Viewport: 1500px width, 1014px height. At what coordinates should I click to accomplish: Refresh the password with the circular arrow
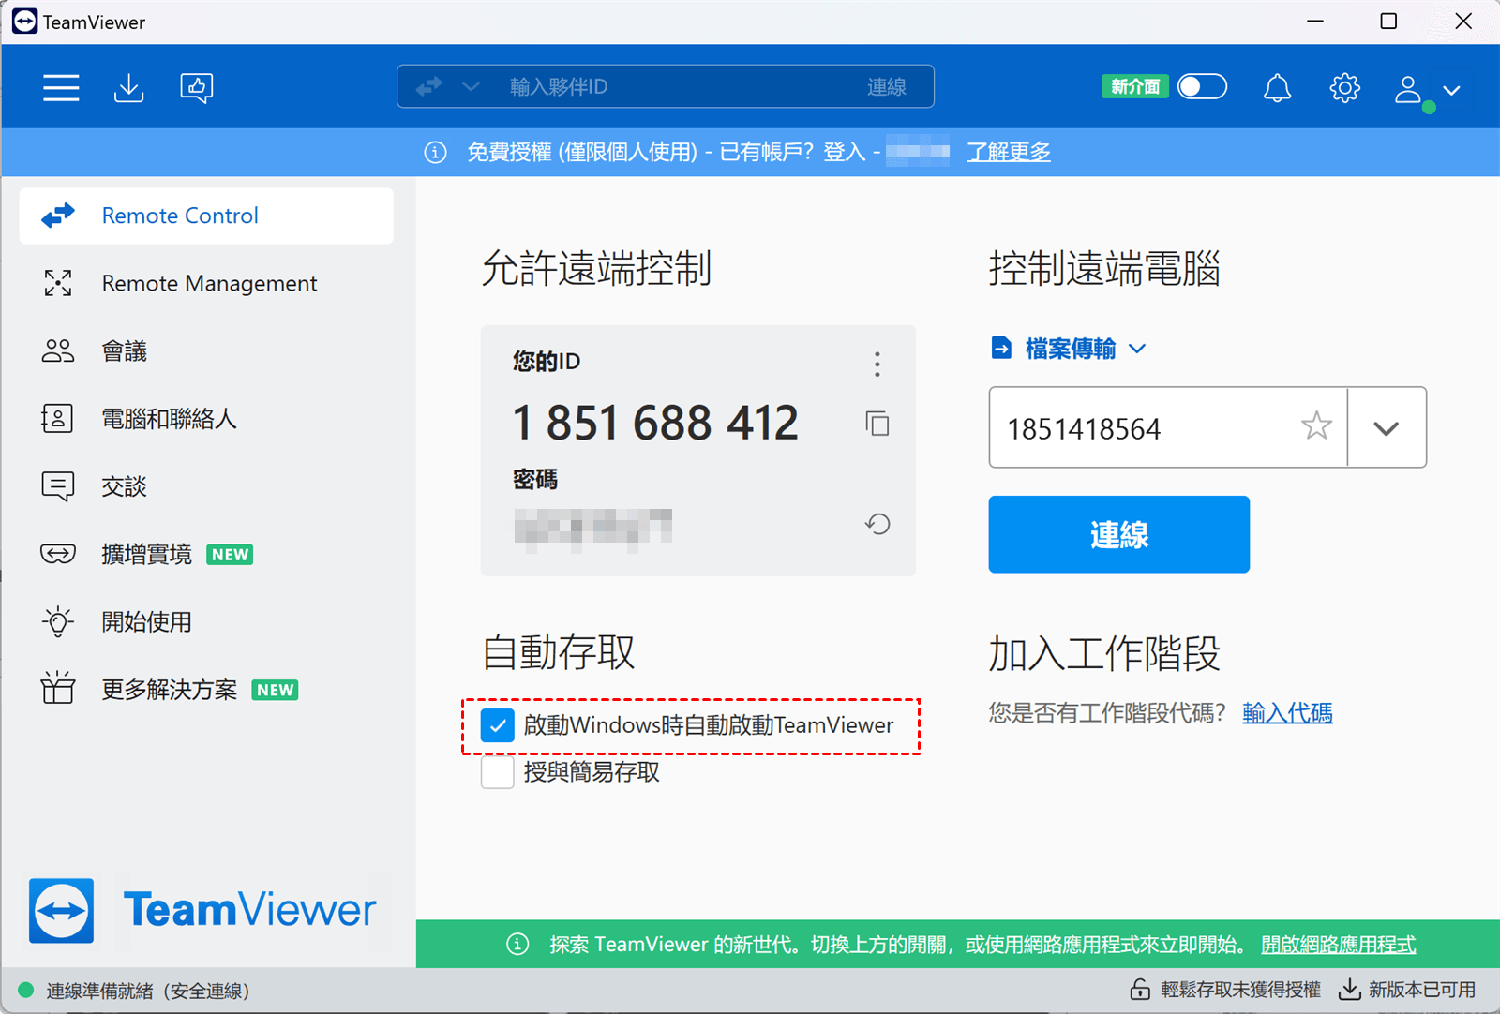pos(877,524)
